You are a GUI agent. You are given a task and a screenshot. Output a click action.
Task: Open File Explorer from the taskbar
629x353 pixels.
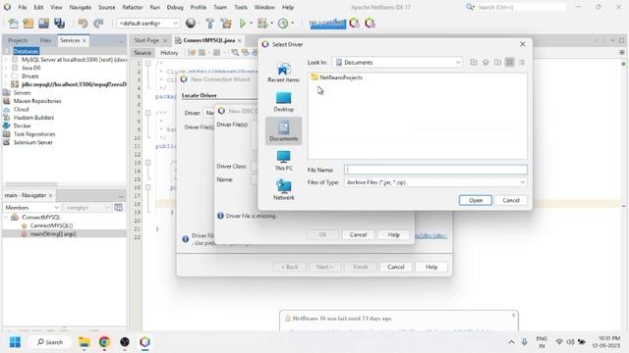coord(85,342)
